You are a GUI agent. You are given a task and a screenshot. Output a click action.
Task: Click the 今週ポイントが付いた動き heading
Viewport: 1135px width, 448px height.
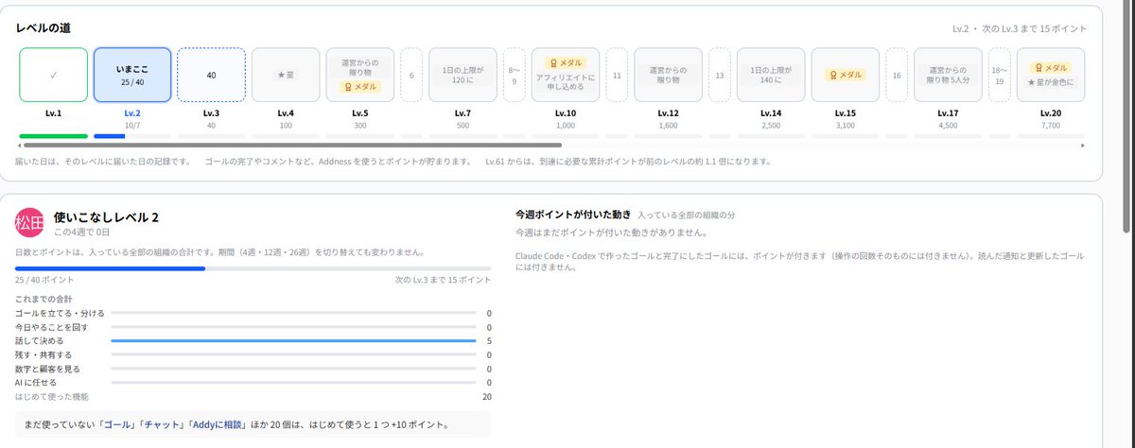click(573, 215)
